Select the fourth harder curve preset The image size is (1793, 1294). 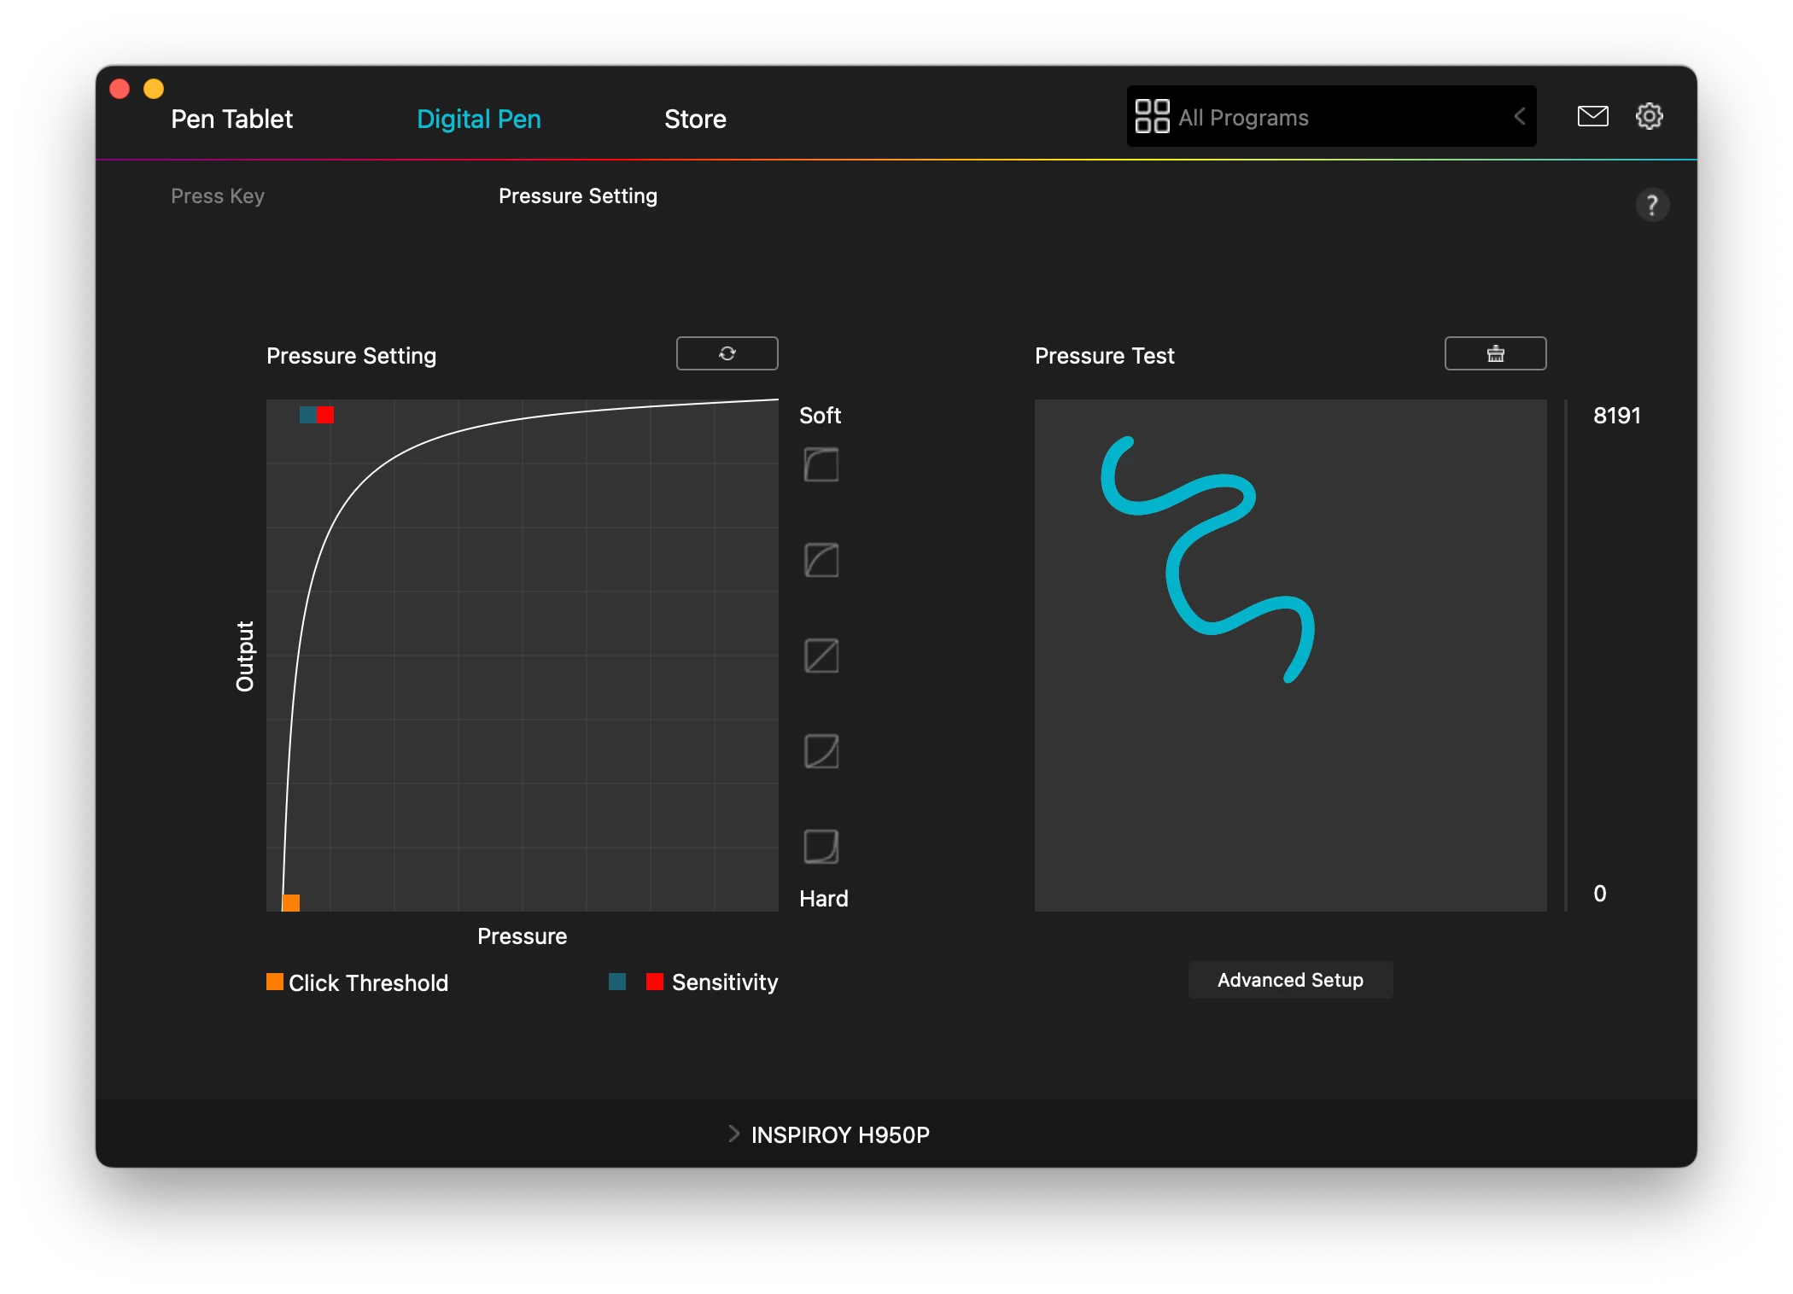(821, 752)
